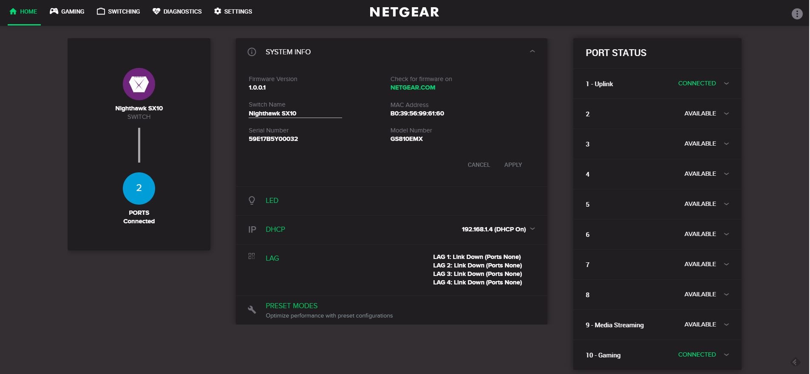Click the Switch Name input field
This screenshot has width=810, height=374.
coord(295,113)
